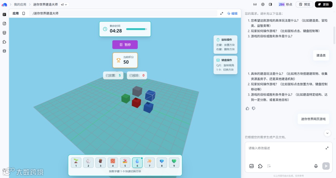Click the 预览 preview button
Viewport: 336px width, 178px height.
click(305, 4)
